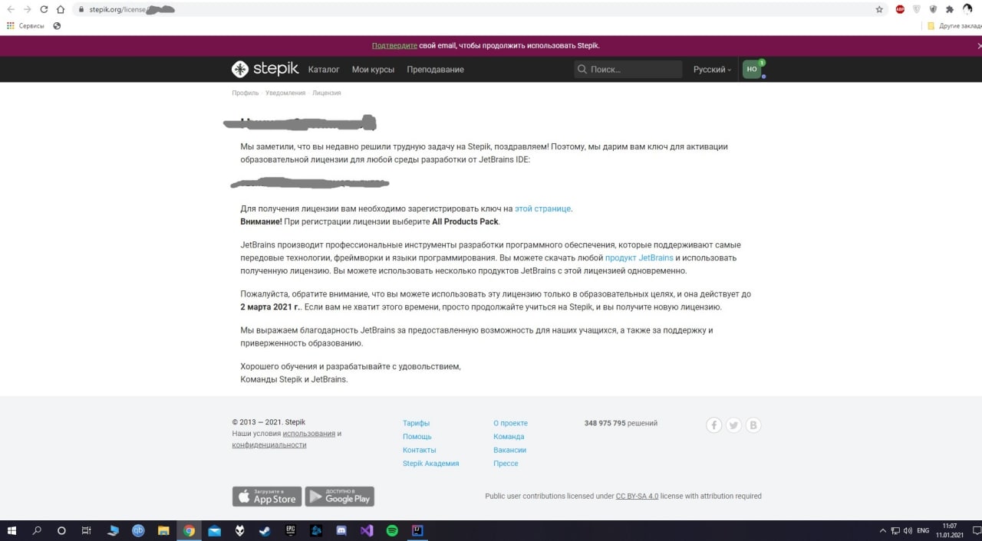Screen dimensions: 982x541
Task: Dismiss the purple email confirmation banner
Action: coord(980,46)
